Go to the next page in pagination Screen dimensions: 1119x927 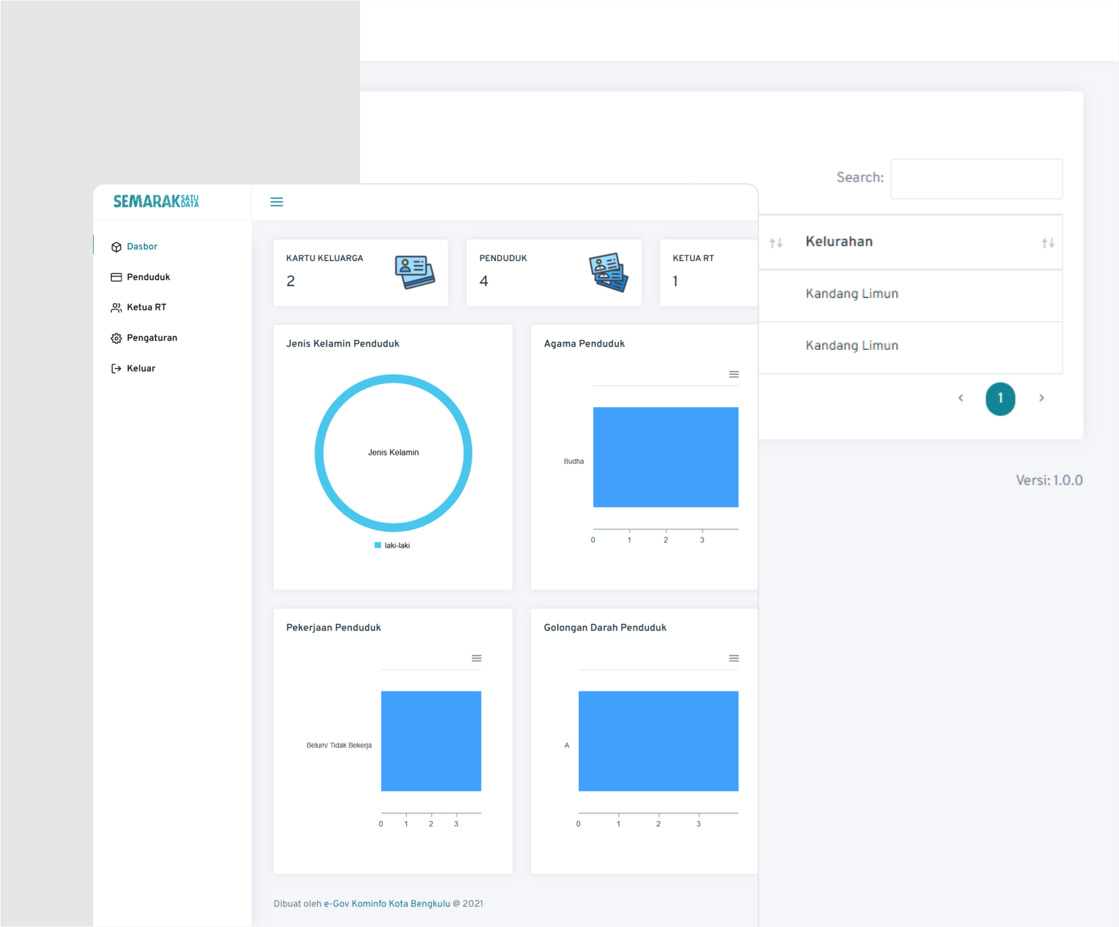(x=1042, y=398)
